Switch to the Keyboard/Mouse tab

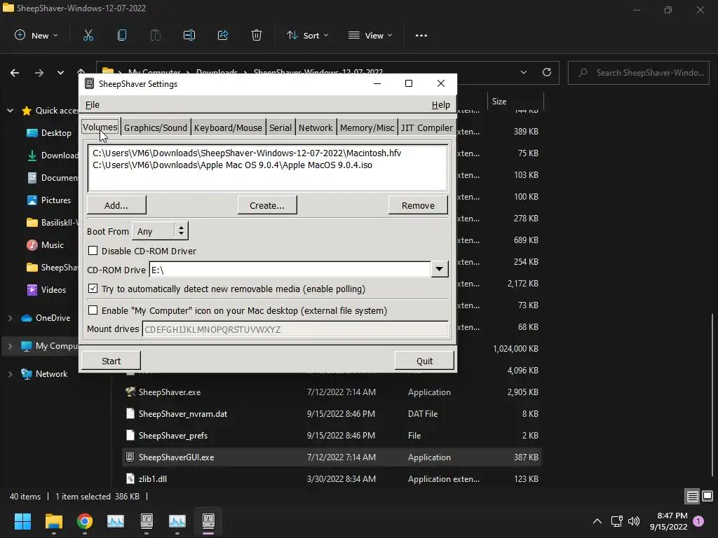pyautogui.click(x=228, y=128)
